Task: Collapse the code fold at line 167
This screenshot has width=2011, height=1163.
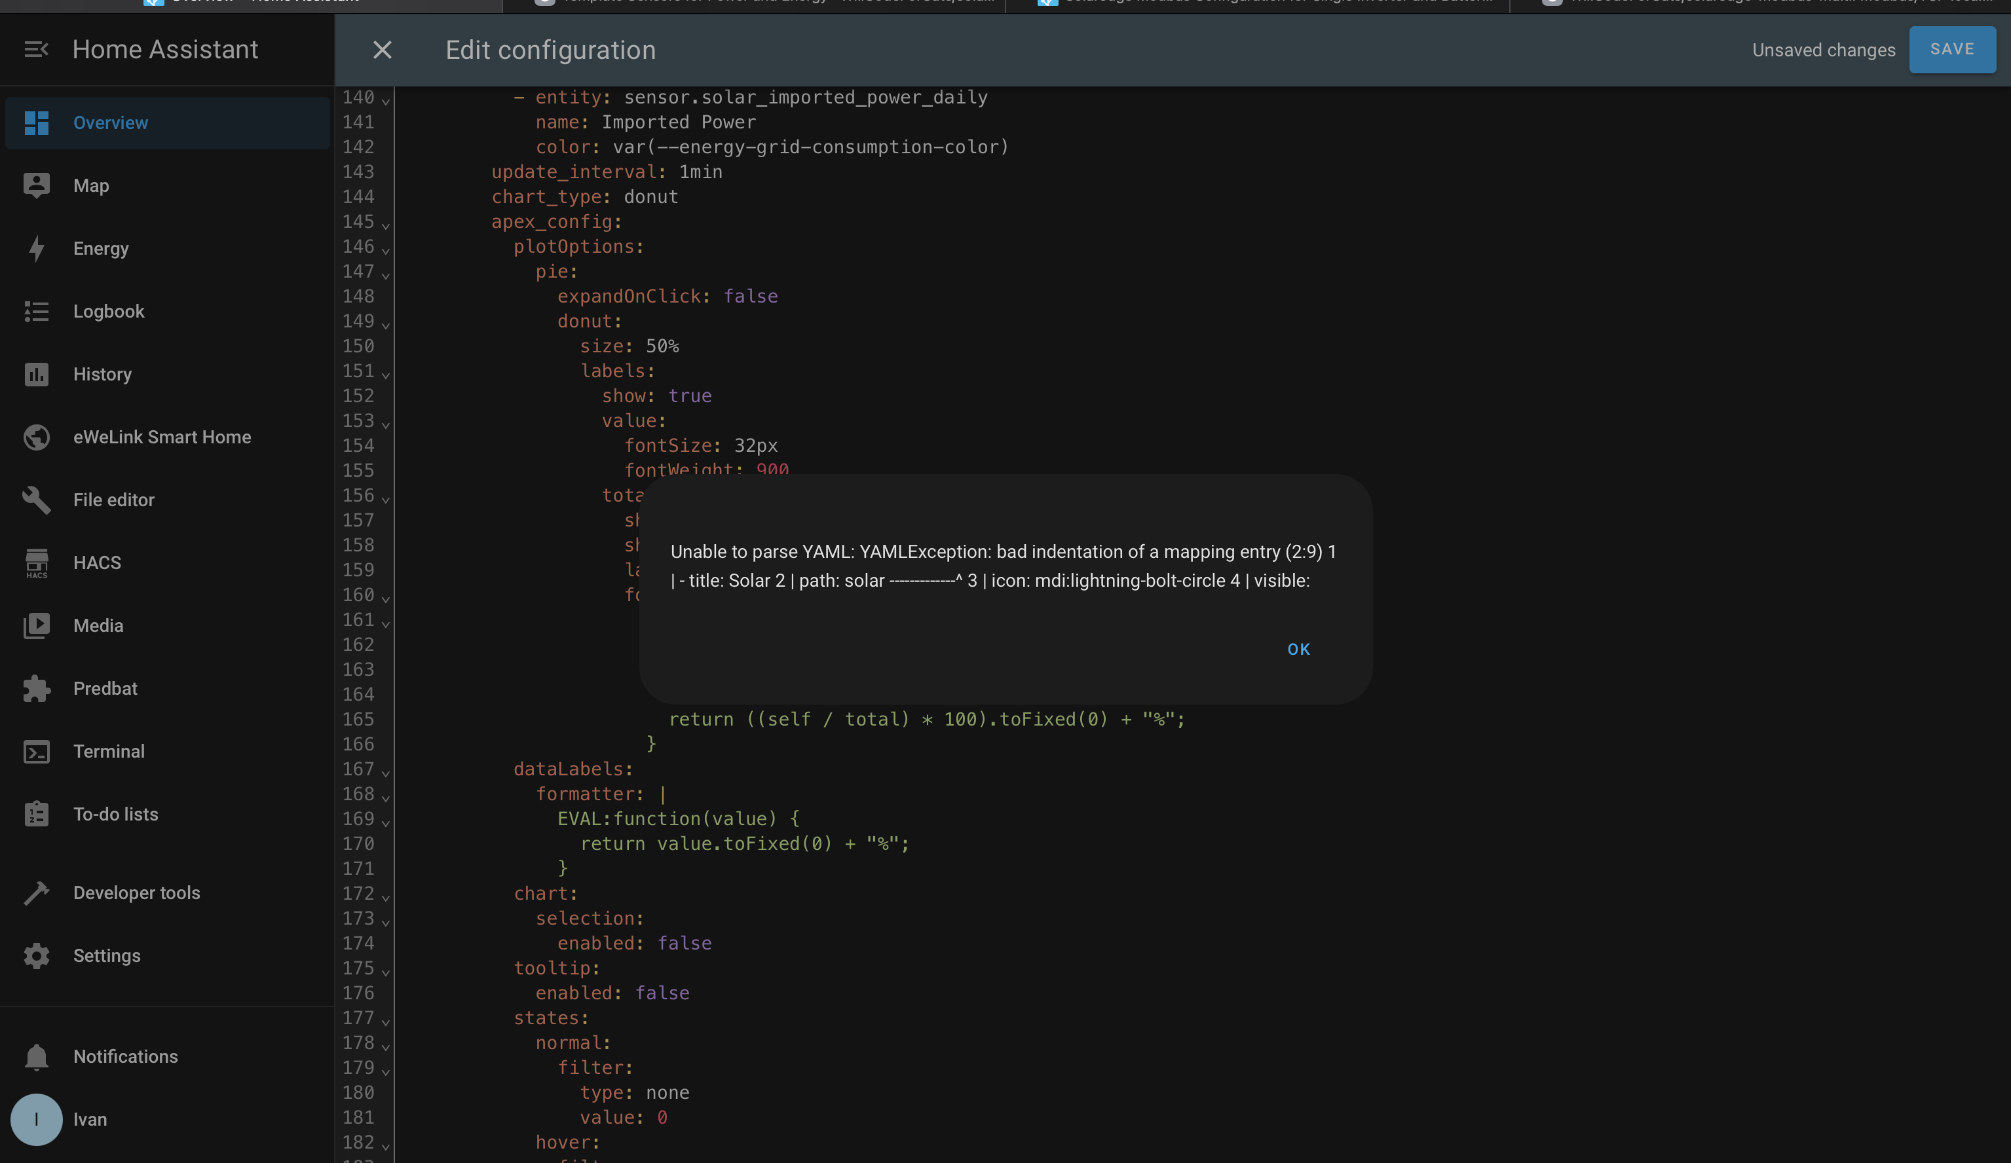Action: (385, 771)
